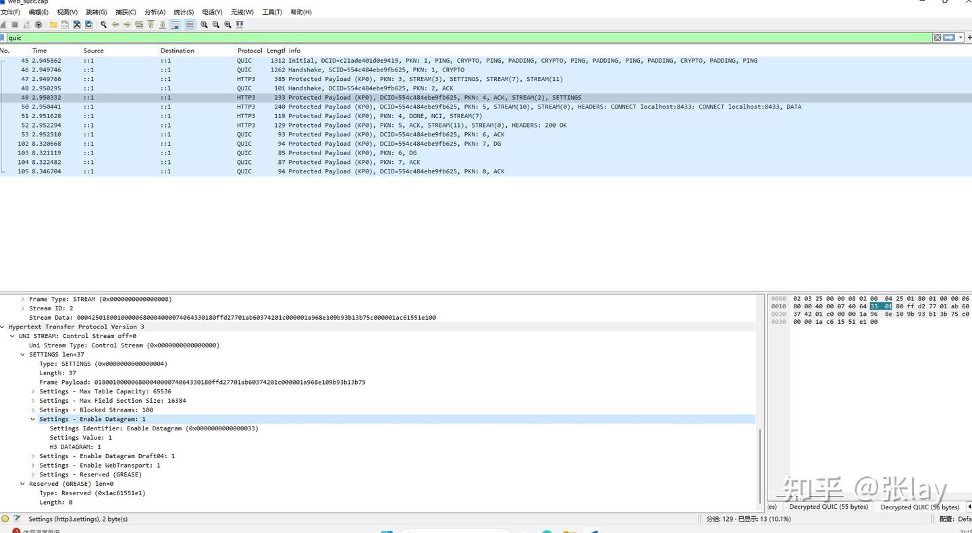Save this capture file
The height and width of the screenshot is (533, 972).
[x=65, y=25]
